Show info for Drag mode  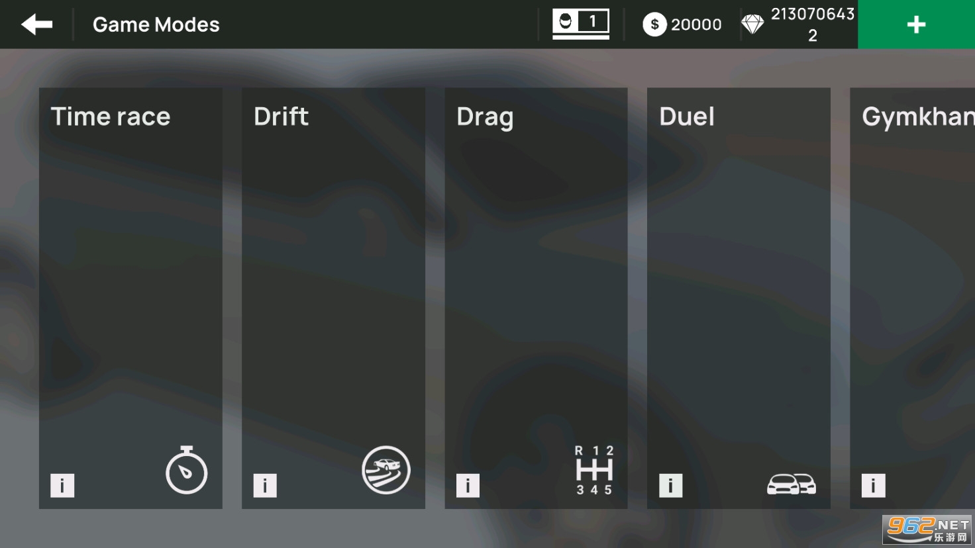coord(468,486)
